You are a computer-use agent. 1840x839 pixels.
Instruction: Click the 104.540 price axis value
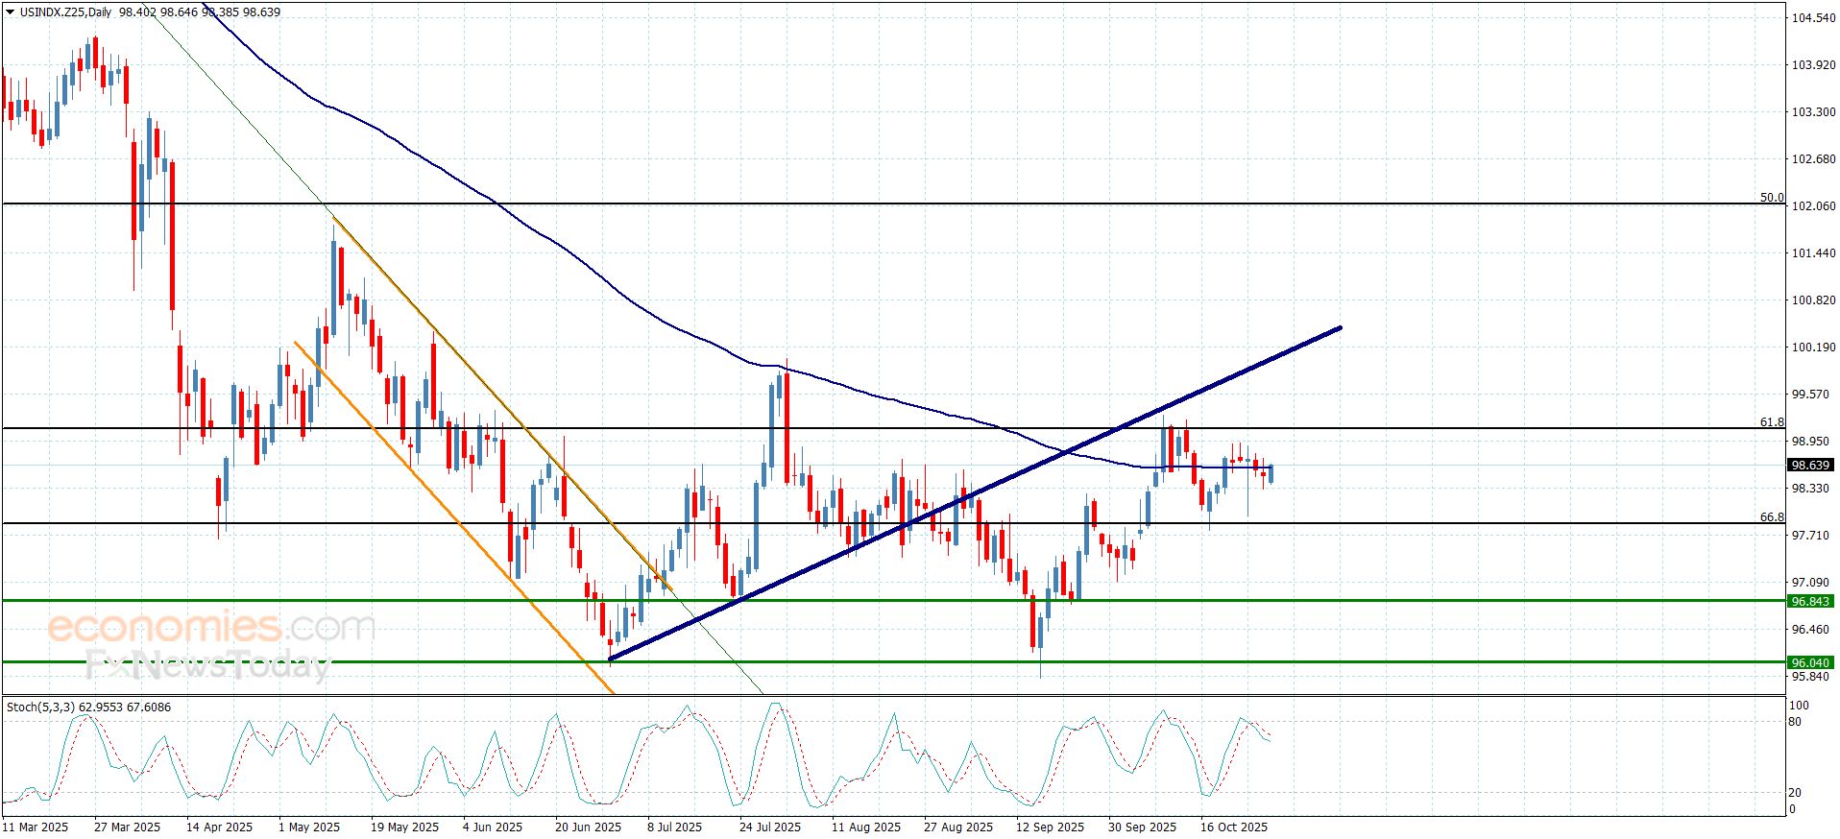point(1813,18)
